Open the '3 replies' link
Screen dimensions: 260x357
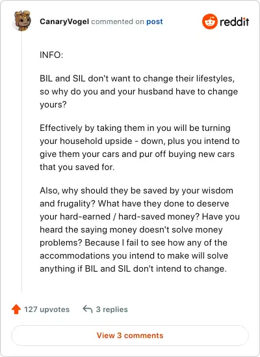[x=112, y=309]
